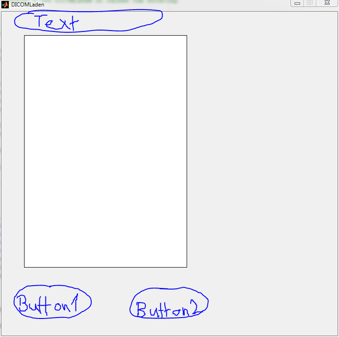Click the digit 2 in the Button2 sketch

(194, 306)
